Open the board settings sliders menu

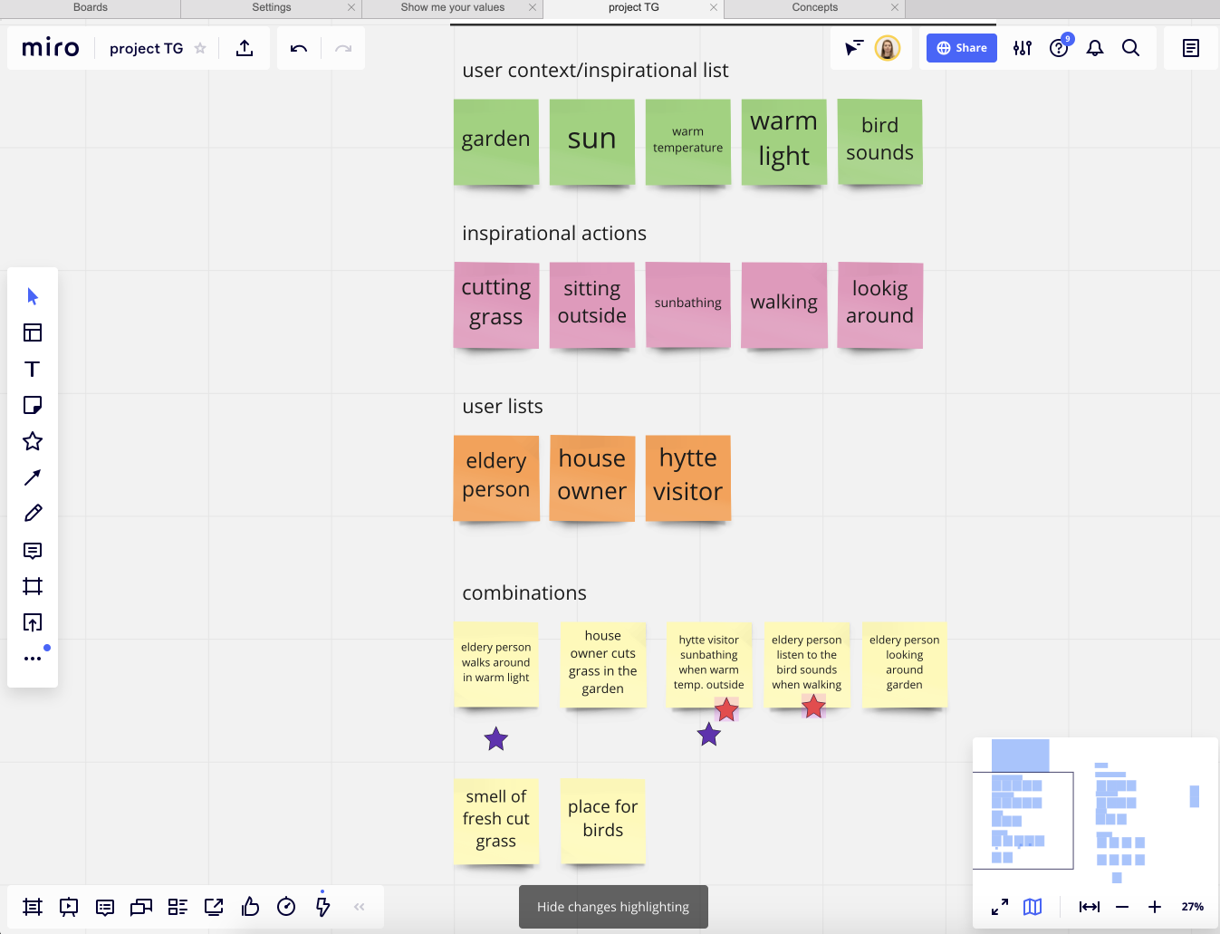click(1023, 48)
